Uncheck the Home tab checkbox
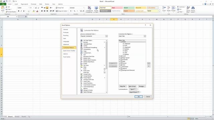Screen dimensions: 214x120 click(x=121, y=42)
